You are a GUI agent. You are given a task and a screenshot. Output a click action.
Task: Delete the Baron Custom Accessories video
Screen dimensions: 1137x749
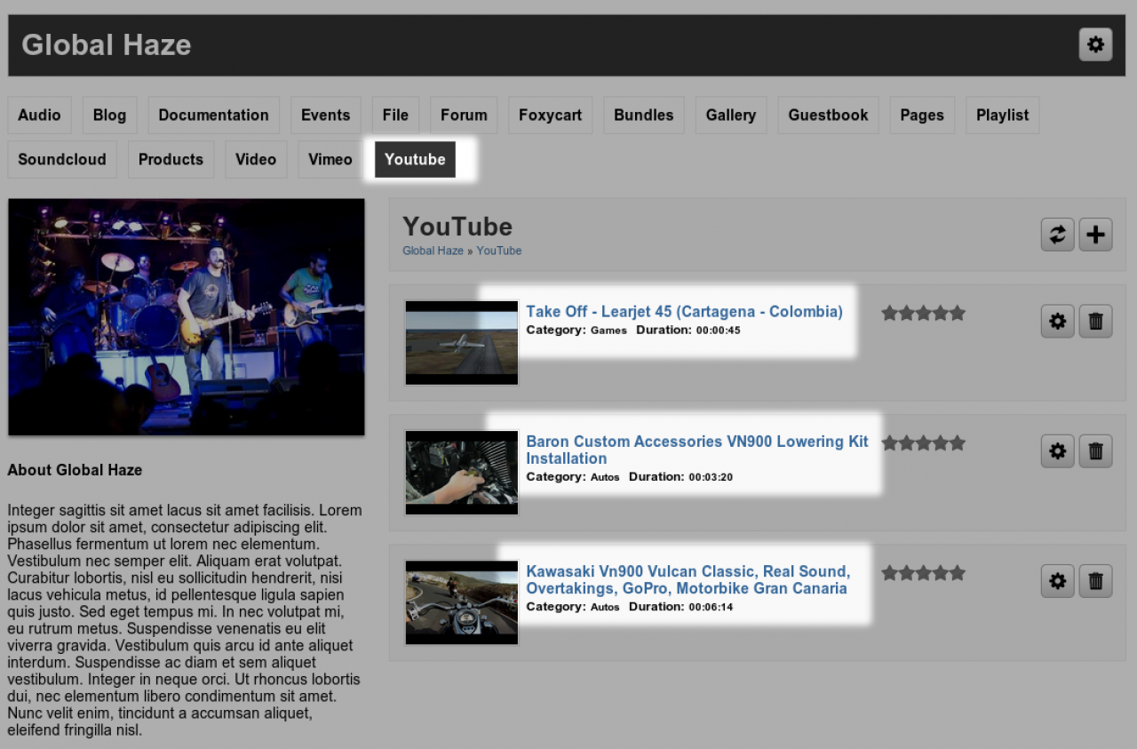[1095, 451]
